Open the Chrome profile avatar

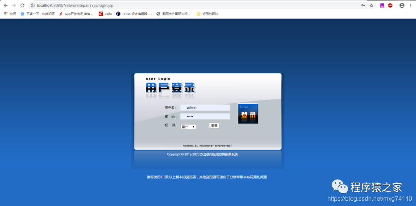point(402,5)
